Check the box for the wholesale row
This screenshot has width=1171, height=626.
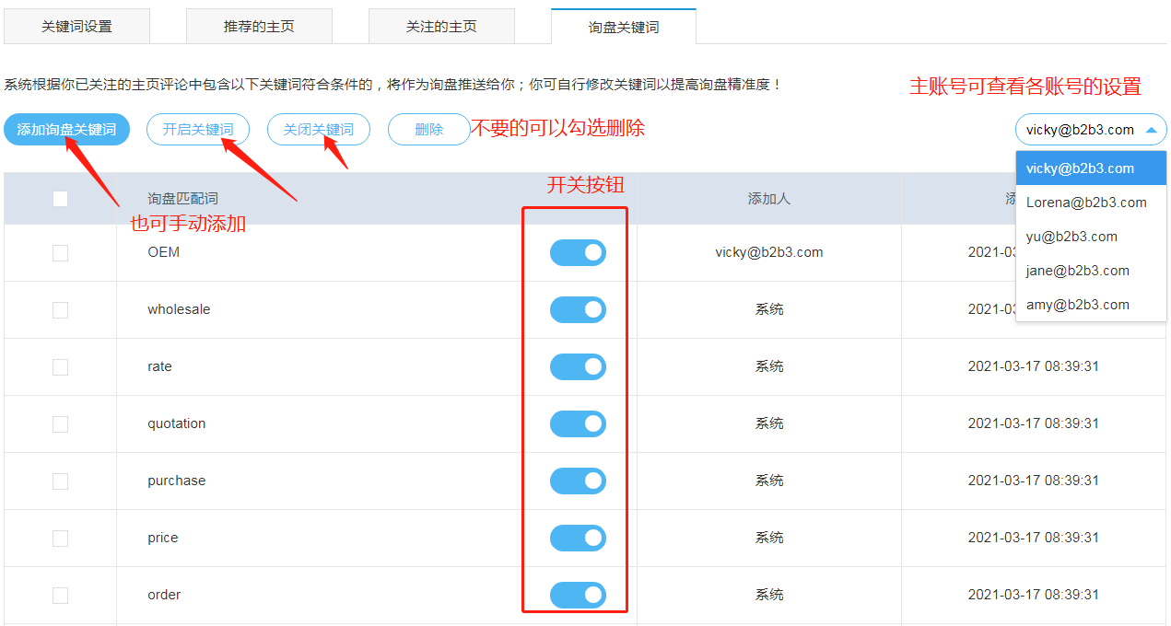(60, 309)
